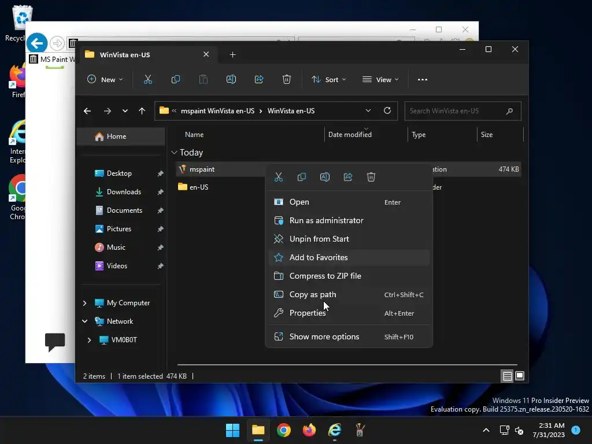Click the Rename icon in Explorer toolbar
The width and height of the screenshot is (592, 444).
(x=231, y=79)
